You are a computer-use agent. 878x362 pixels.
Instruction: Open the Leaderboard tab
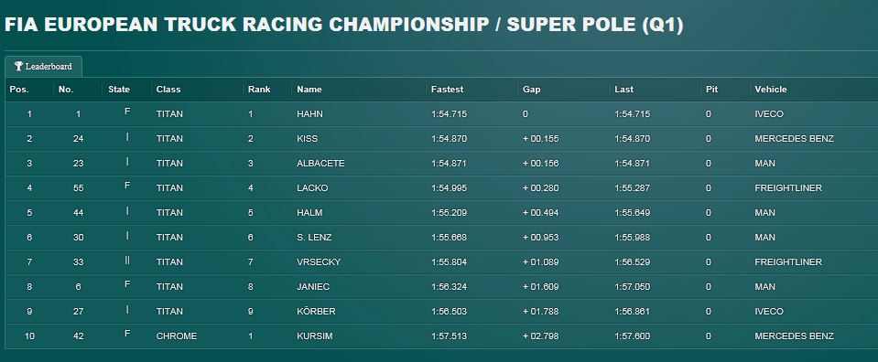coord(44,67)
